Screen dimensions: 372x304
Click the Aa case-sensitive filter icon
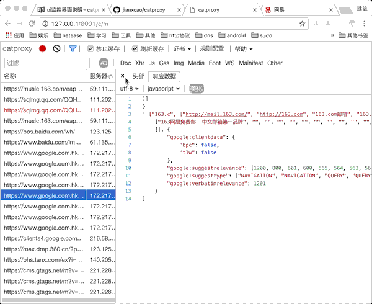(x=104, y=63)
